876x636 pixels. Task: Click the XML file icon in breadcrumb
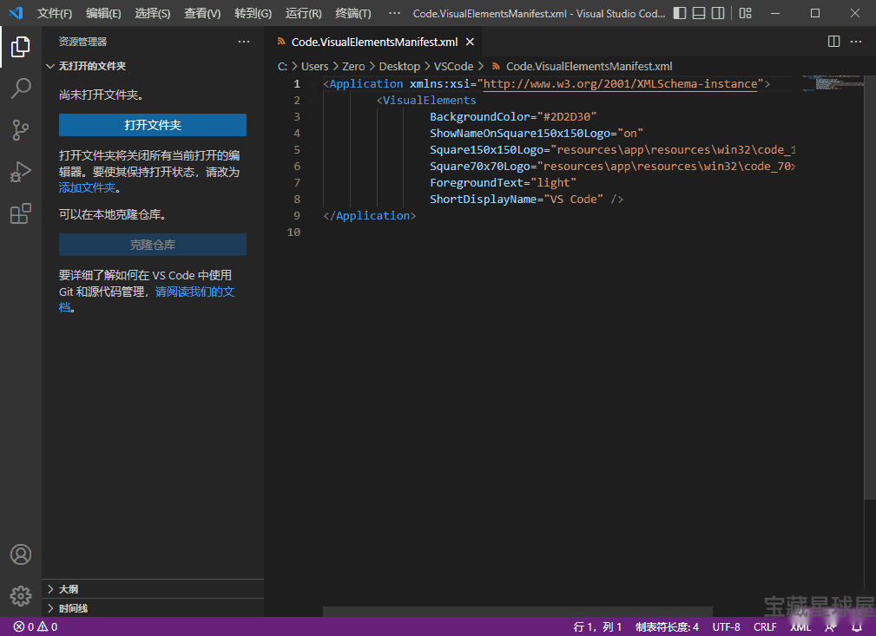click(496, 67)
